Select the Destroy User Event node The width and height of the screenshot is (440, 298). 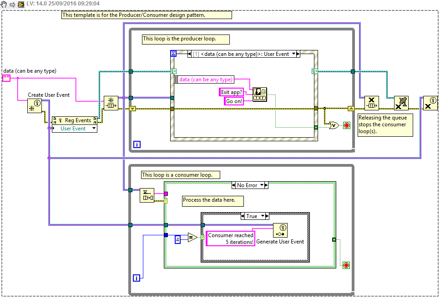point(430,103)
